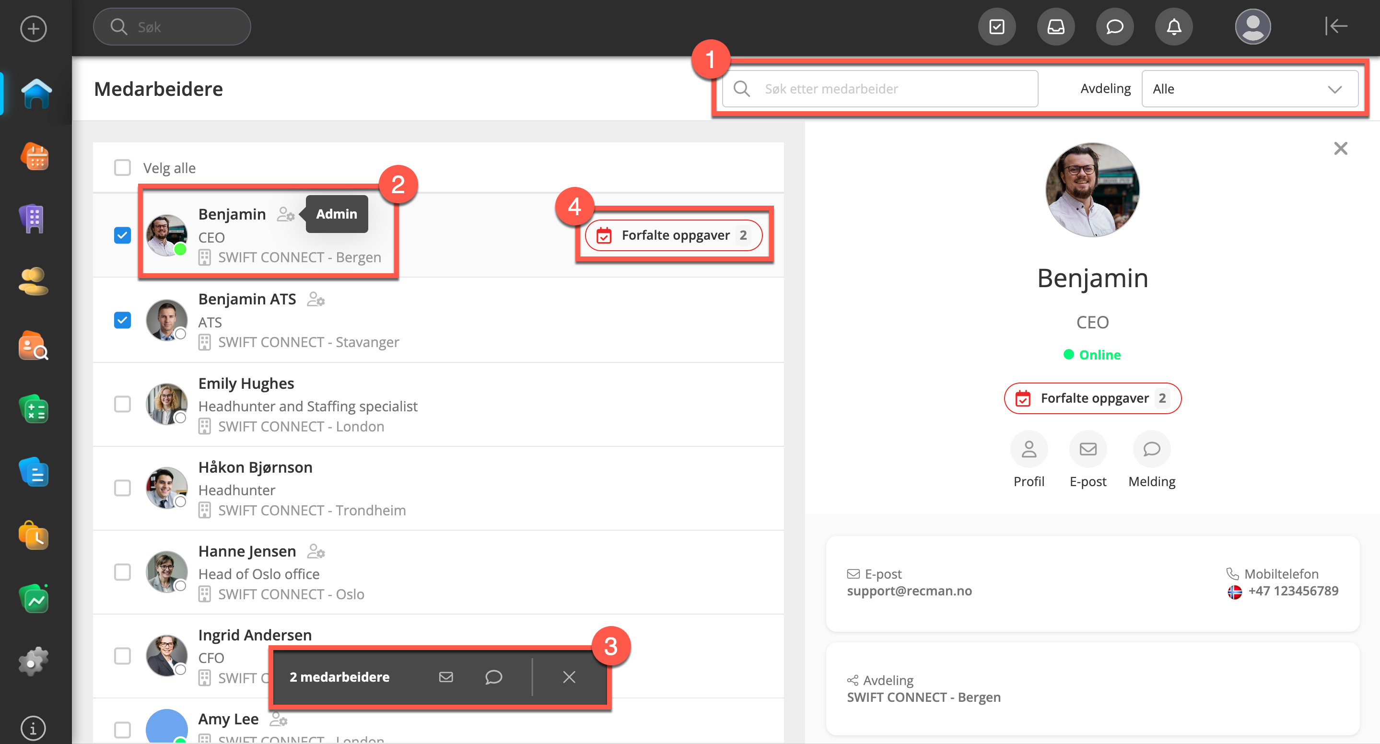Viewport: 1380px width, 744px height.
Task: Open notifications bell icon
Action: tap(1173, 27)
